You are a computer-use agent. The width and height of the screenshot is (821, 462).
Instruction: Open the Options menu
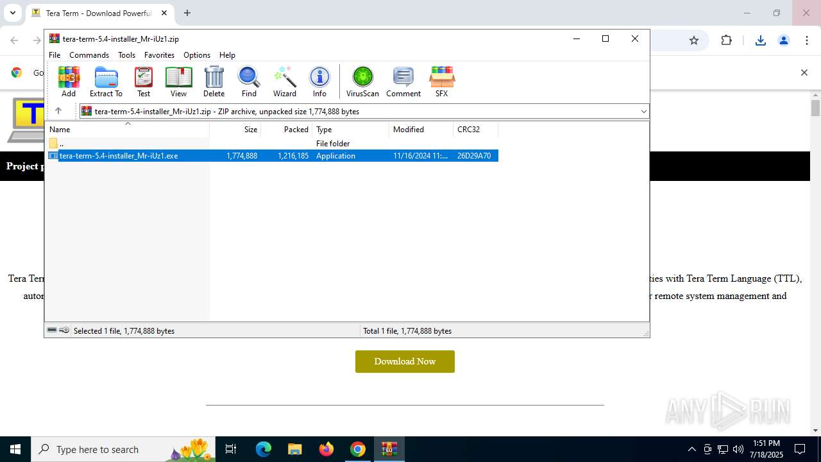click(197, 55)
